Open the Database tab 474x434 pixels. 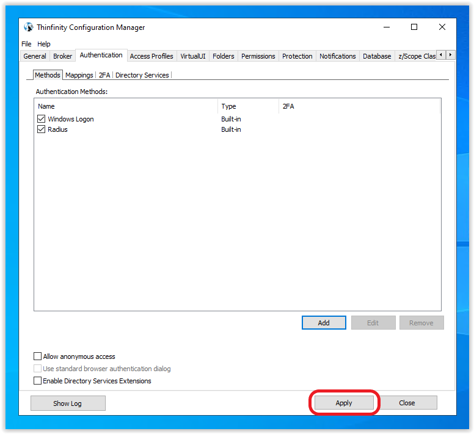pos(377,56)
